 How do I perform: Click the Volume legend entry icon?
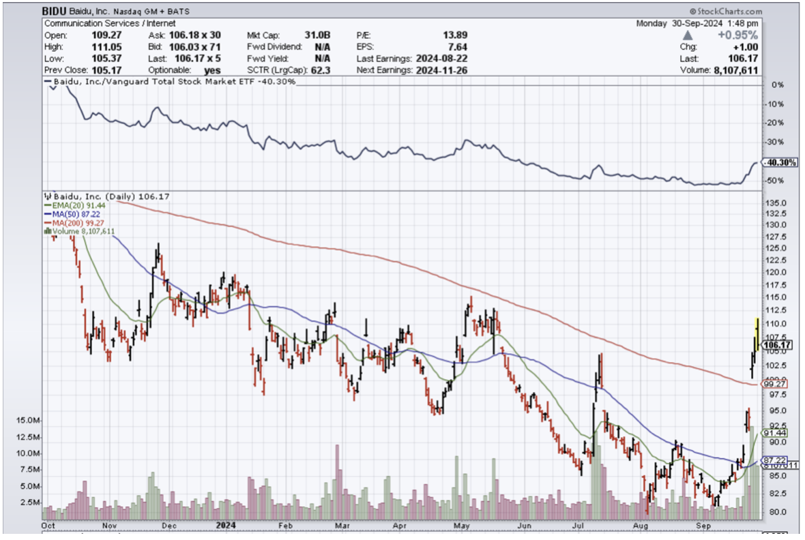pyautogui.click(x=47, y=231)
